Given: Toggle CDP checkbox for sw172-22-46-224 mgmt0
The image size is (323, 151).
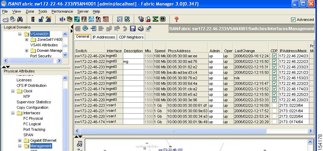Looking at the screenshot, I should [x=274, y=56].
